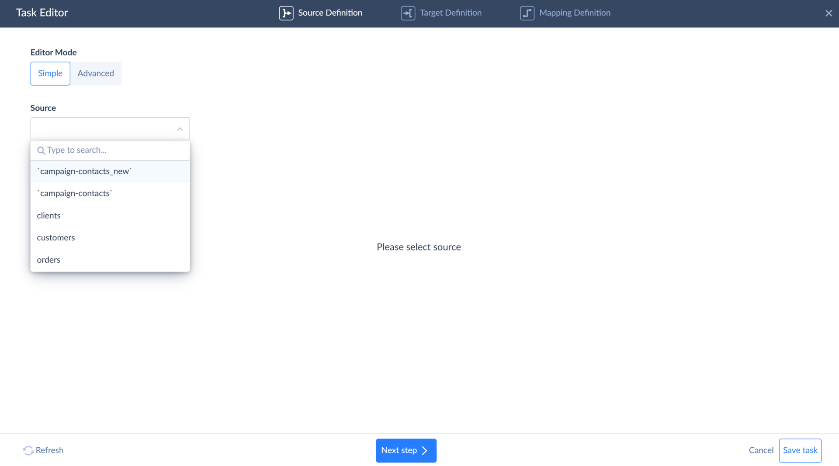Viewport: 839px width, 466px height.
Task: Click the collapse chevron on the Source field
Action: (180, 129)
